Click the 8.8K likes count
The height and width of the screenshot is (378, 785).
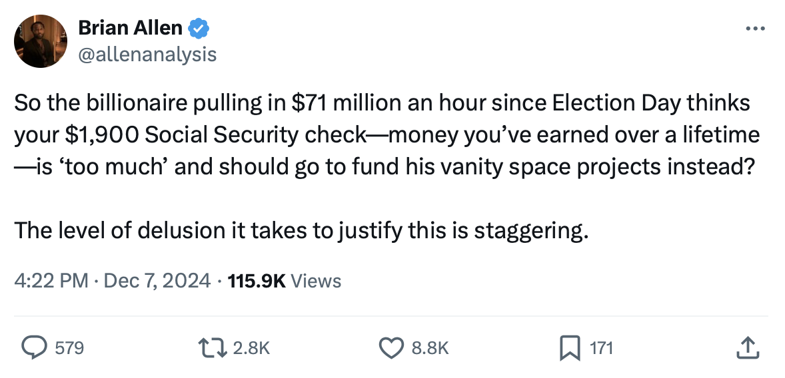pos(430,347)
